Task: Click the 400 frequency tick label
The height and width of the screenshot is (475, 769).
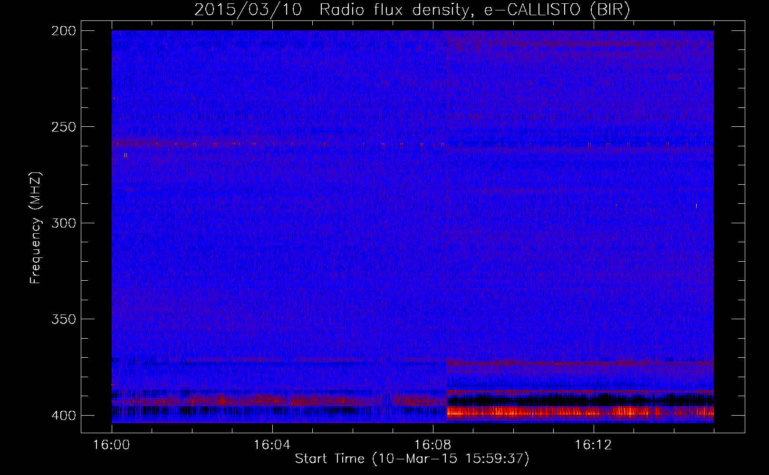Action: [63, 416]
